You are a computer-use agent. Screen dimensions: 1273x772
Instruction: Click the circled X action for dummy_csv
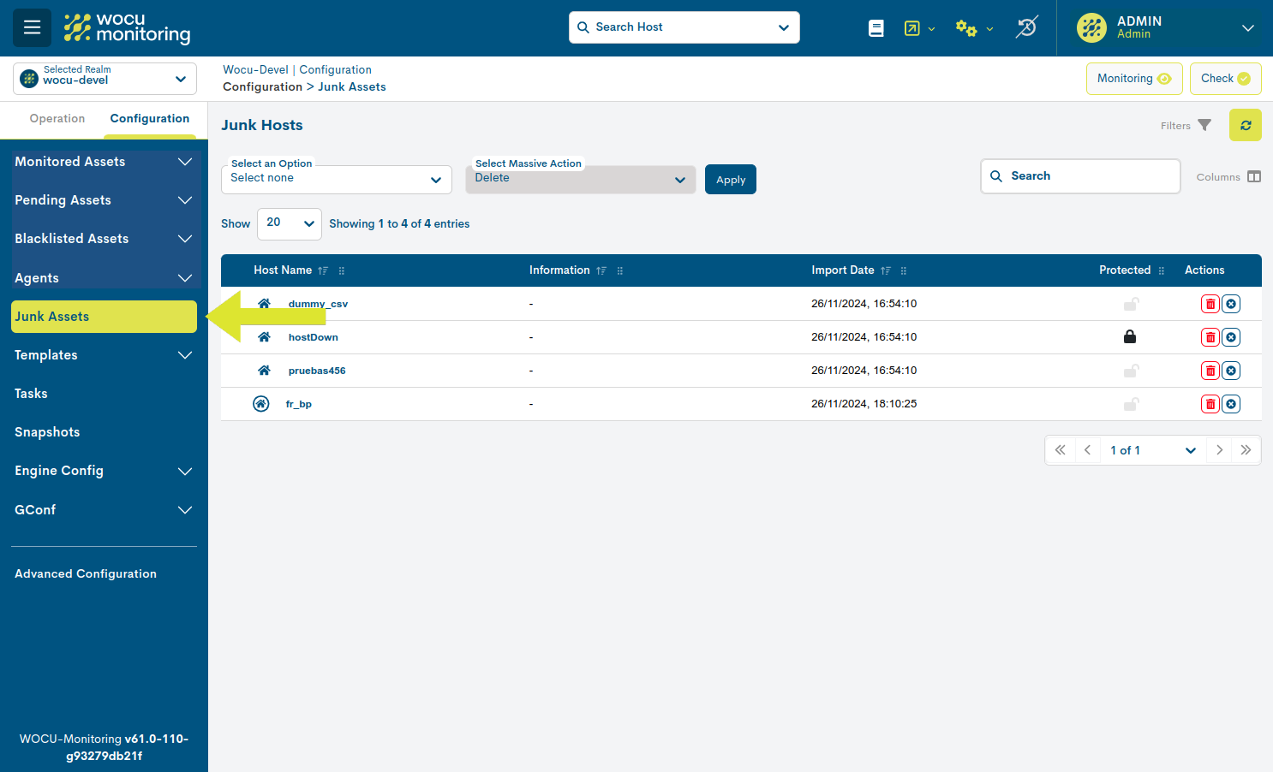1231,304
